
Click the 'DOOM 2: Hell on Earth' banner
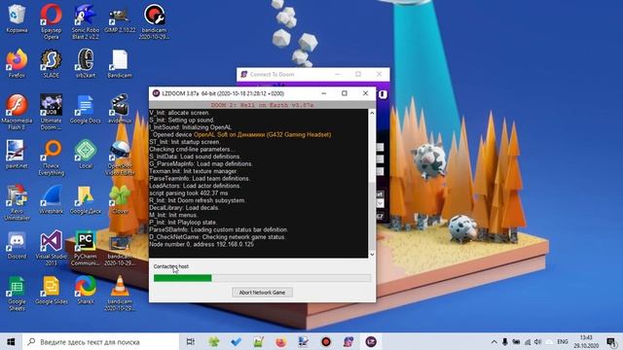262,105
